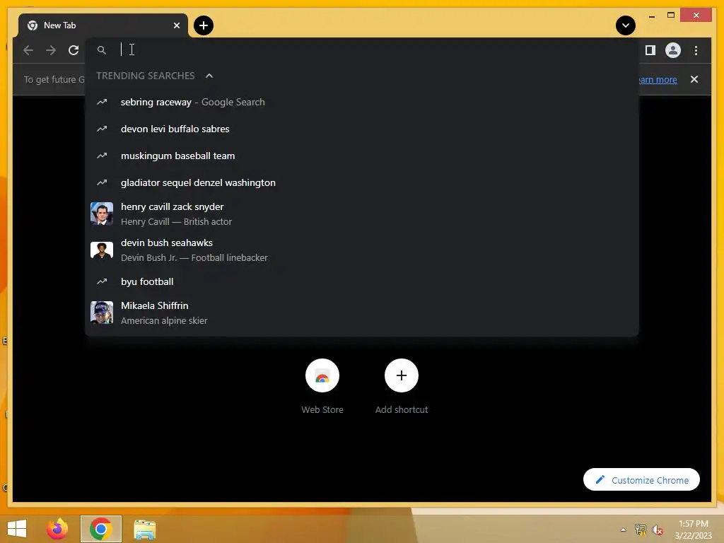Click trending icon beside devon levi
The height and width of the screenshot is (543, 724).
[102, 129]
